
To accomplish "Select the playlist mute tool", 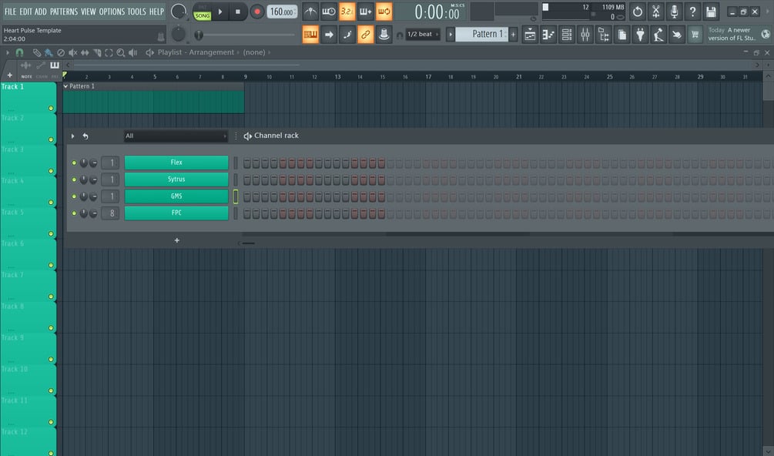I will (x=72, y=52).
